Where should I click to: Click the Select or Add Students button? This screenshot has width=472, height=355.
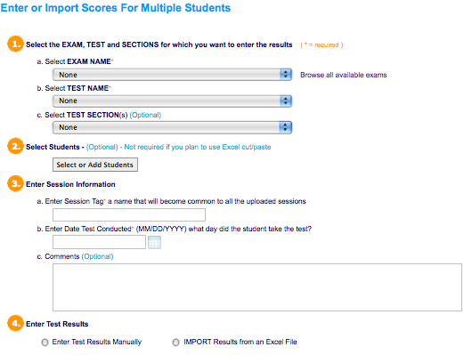[95, 165]
